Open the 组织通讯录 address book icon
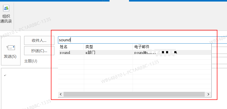The width and height of the screenshot is (227, 109). point(6,8)
